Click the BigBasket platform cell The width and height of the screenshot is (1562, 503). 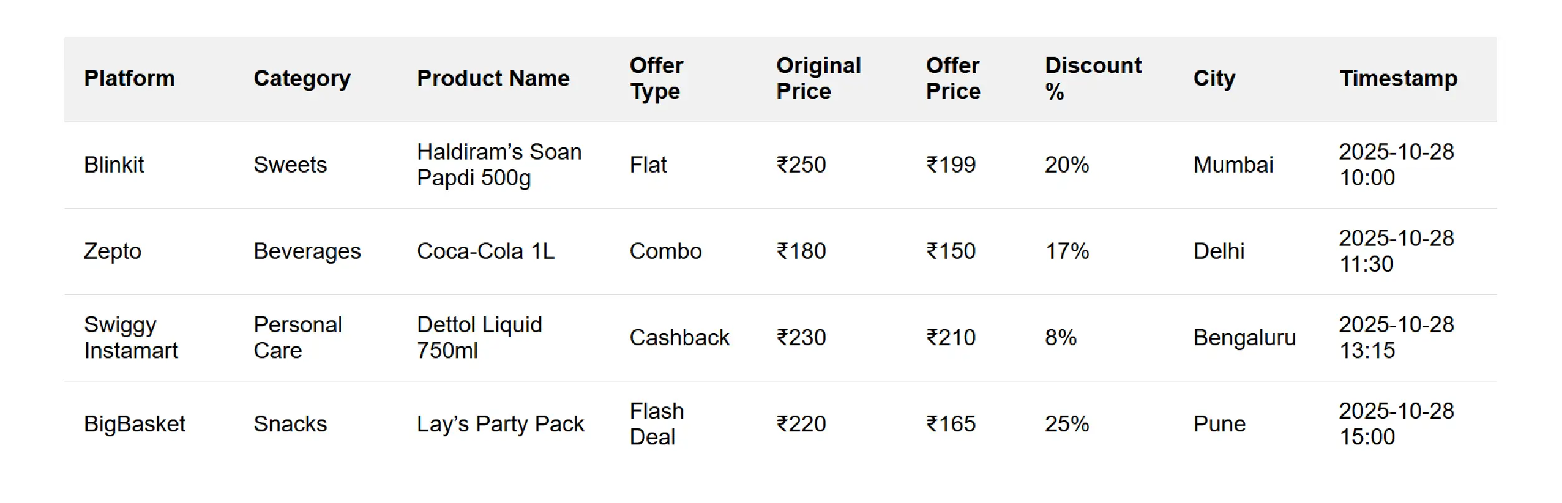tap(135, 424)
